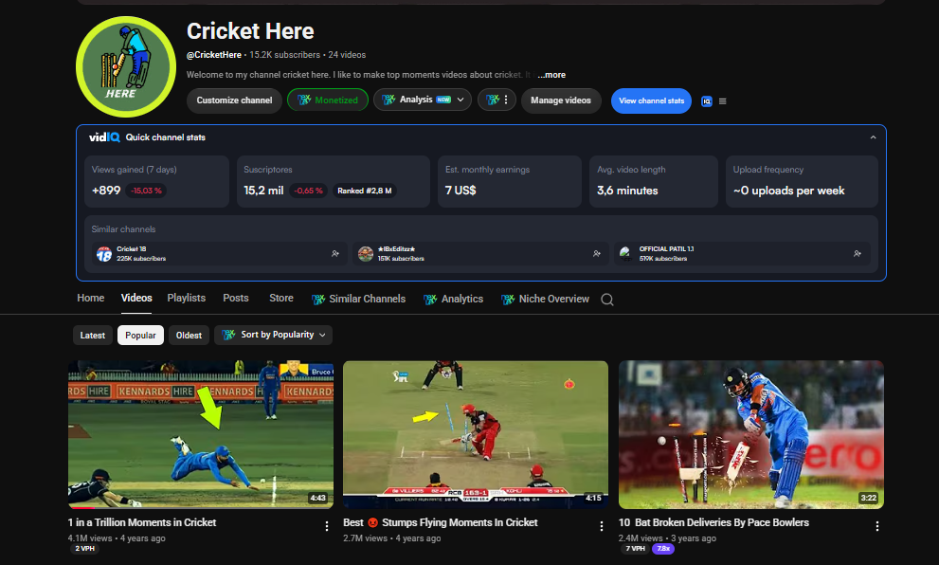Click the Monetized badge button

tap(328, 100)
